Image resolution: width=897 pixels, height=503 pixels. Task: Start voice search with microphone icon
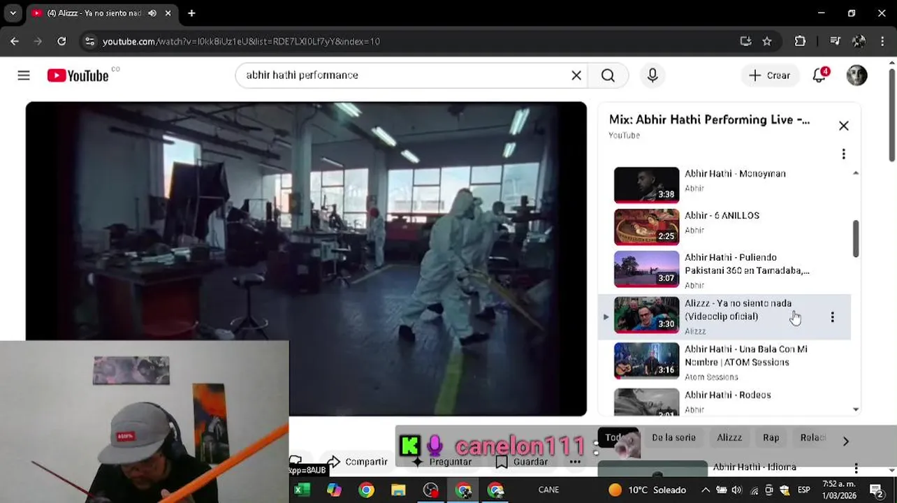click(652, 75)
